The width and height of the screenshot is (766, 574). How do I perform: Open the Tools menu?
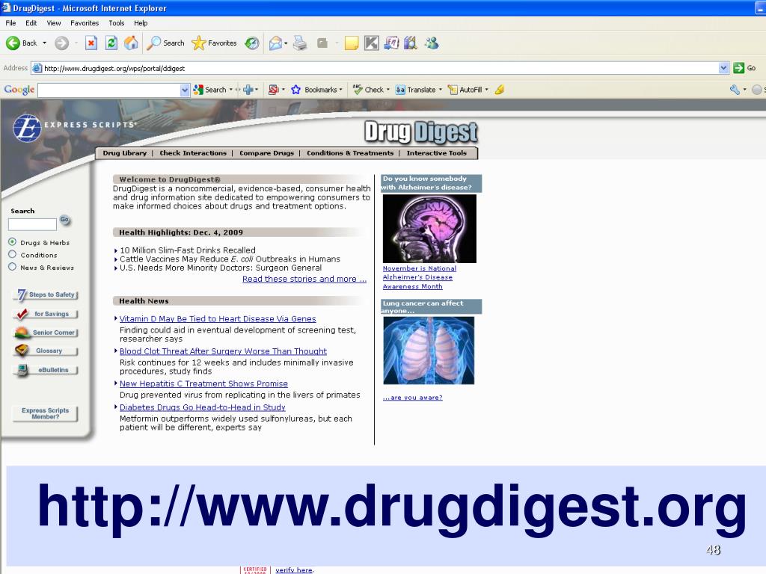click(116, 23)
